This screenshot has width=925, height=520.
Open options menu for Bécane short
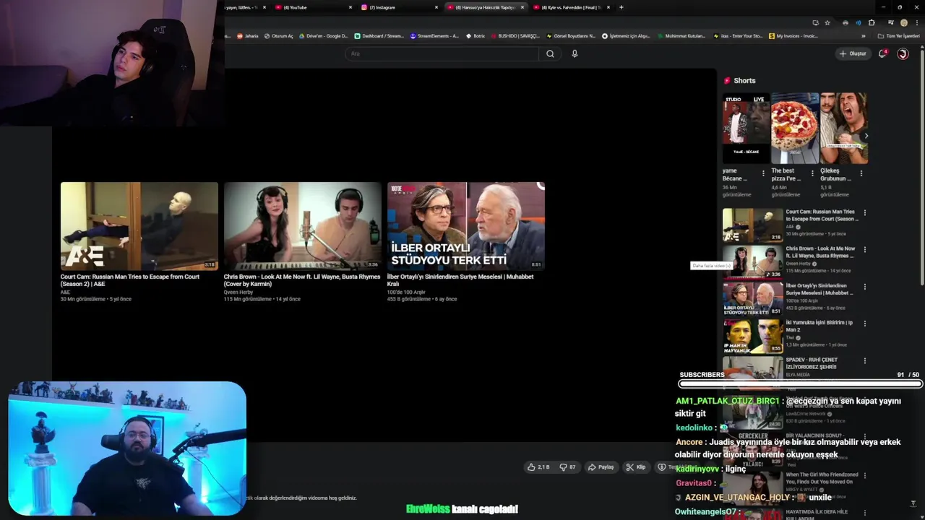tap(763, 173)
